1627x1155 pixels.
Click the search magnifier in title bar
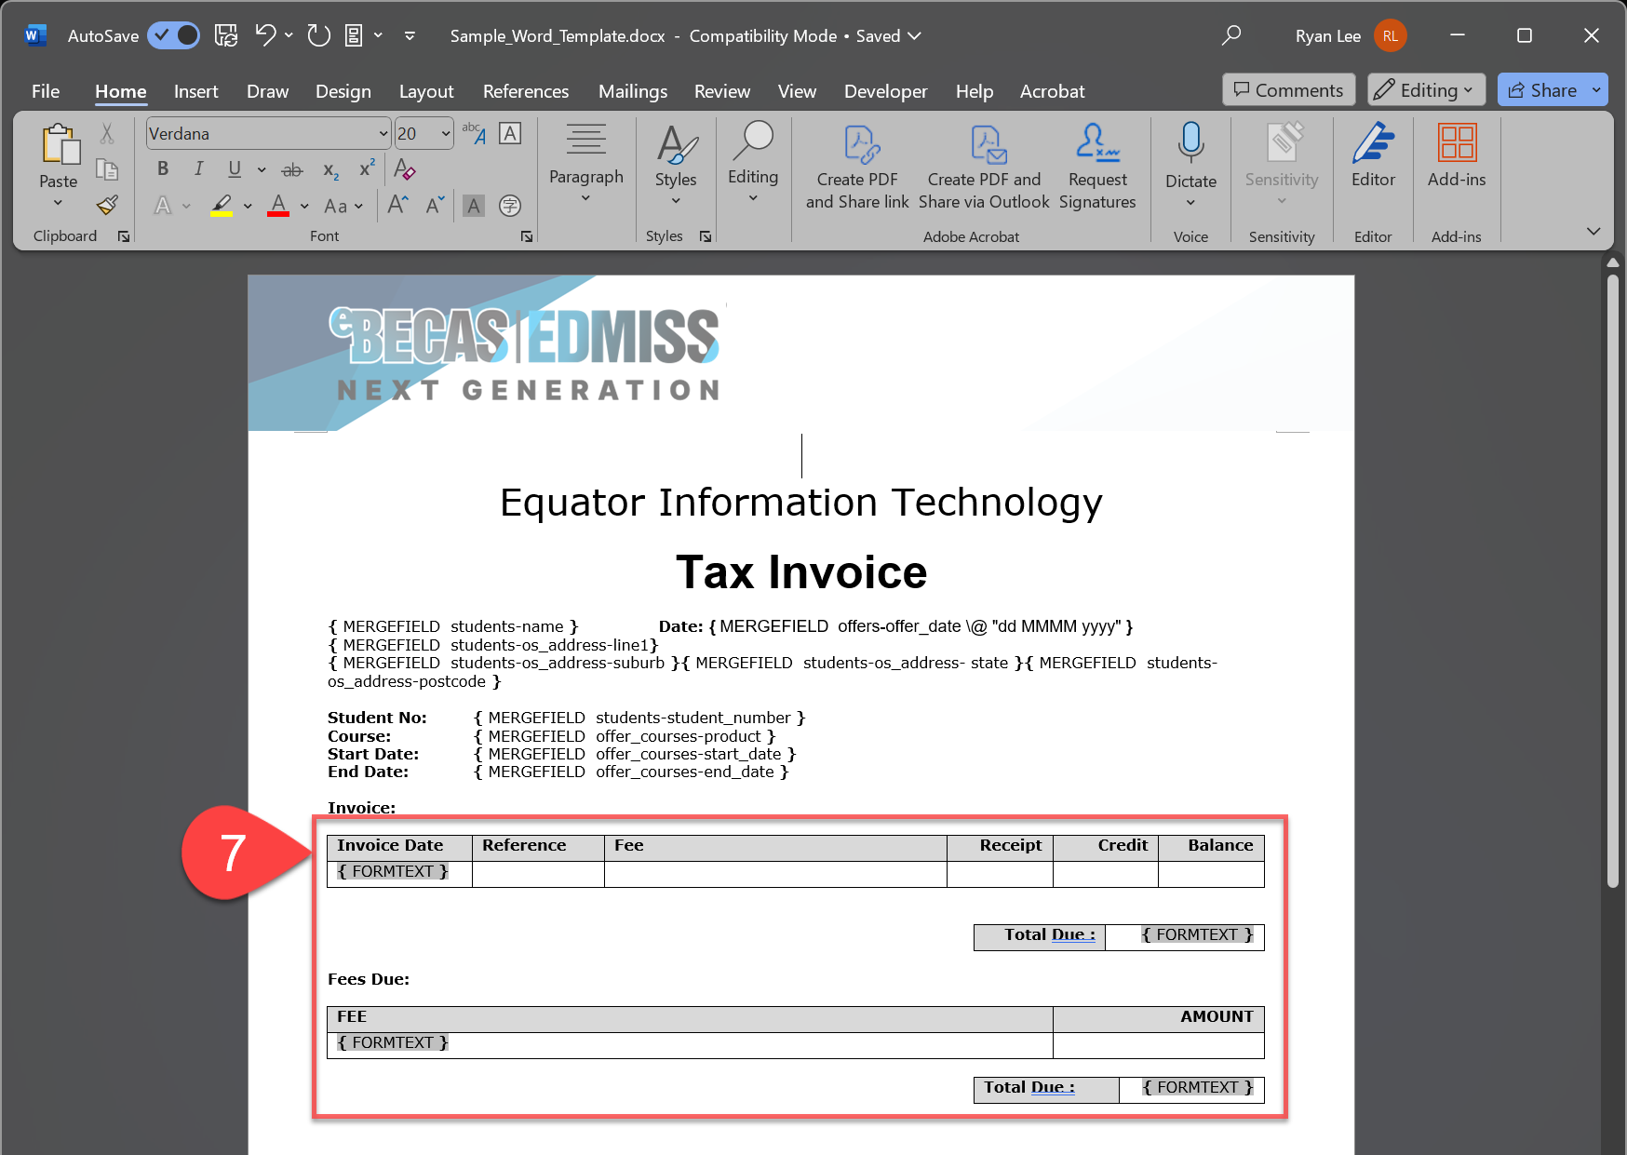1231,35
